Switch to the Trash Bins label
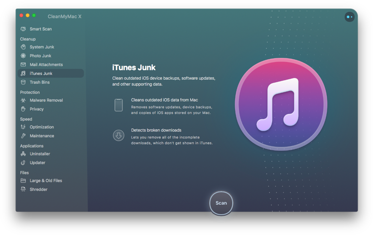The width and height of the screenshot is (373, 235). coord(40,82)
